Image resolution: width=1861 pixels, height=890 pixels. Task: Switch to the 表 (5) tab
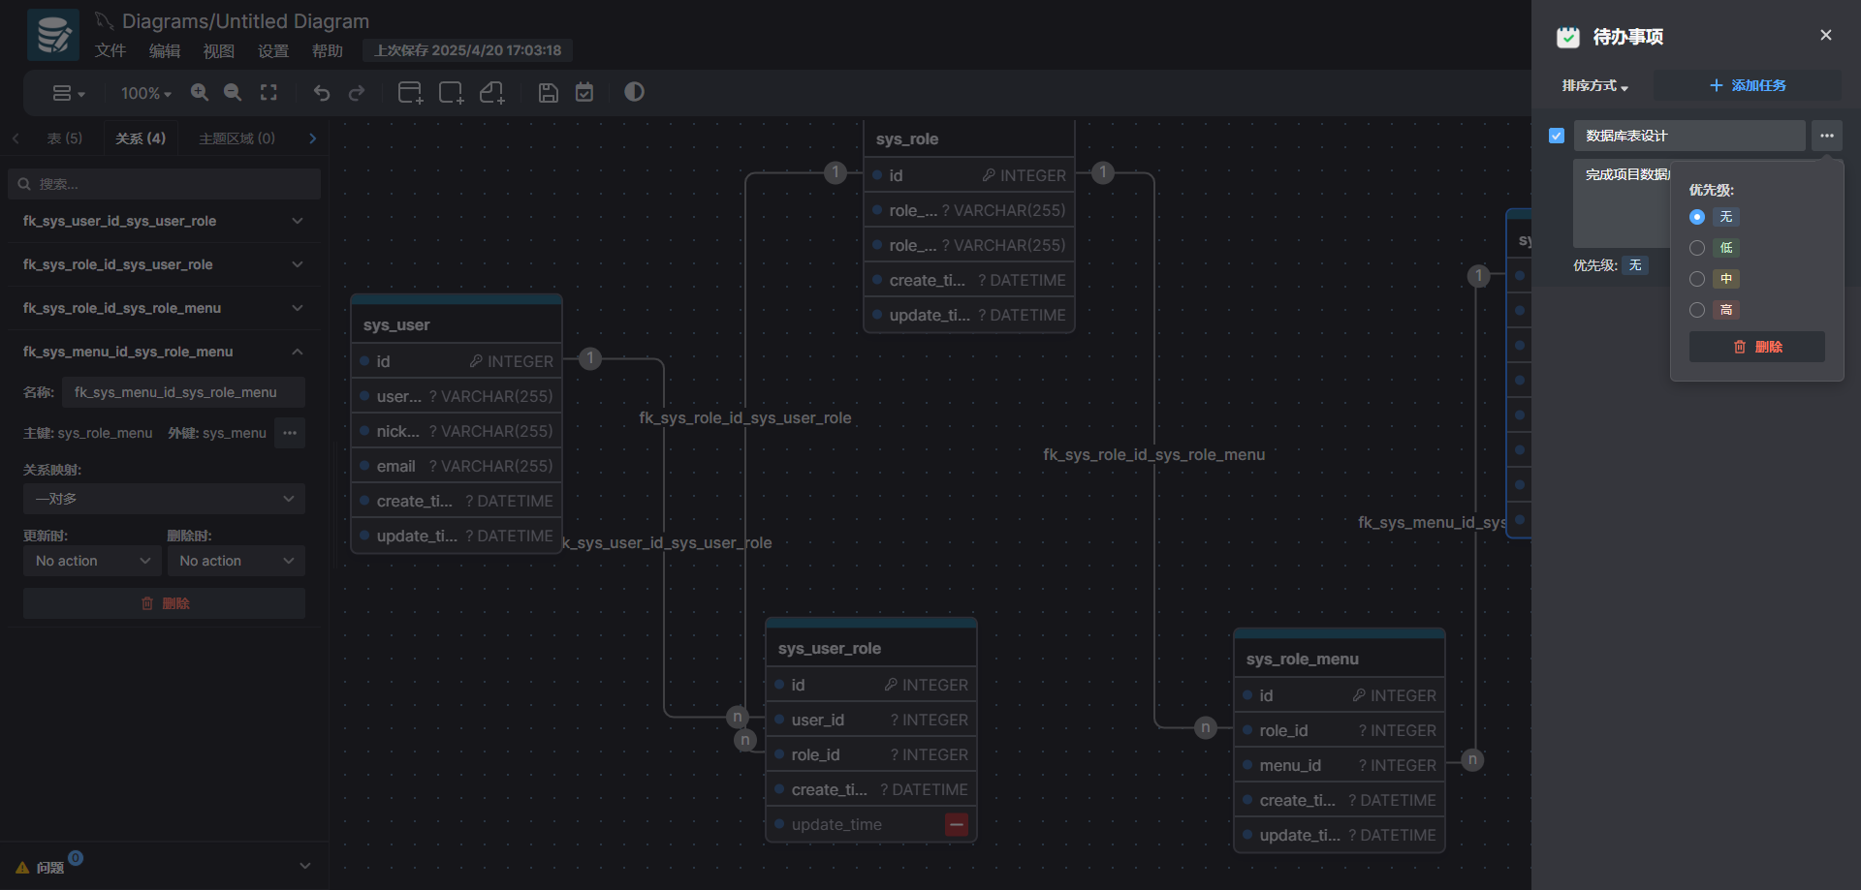65,138
